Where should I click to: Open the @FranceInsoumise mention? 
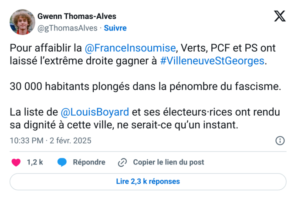pyautogui.click(x=130, y=47)
